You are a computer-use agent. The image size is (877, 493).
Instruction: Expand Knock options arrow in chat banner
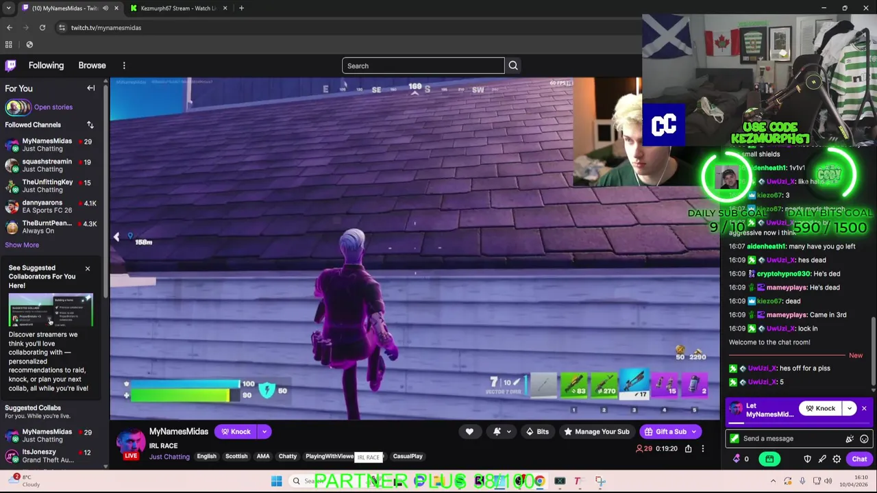tap(850, 409)
